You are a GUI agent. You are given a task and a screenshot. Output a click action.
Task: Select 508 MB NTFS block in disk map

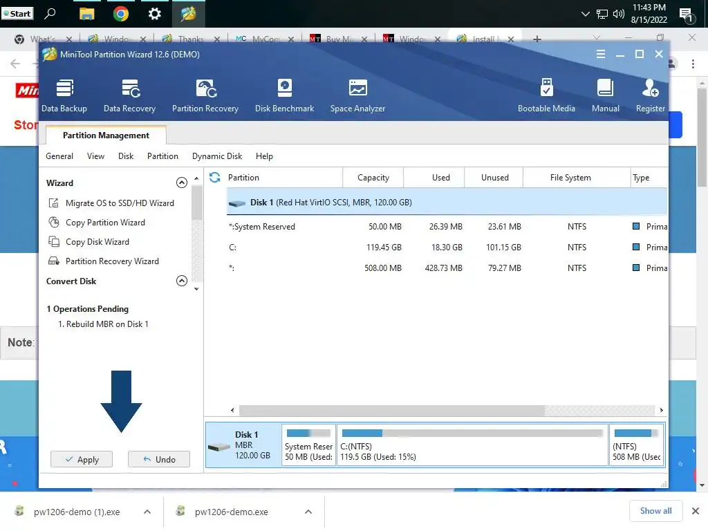[637, 445]
